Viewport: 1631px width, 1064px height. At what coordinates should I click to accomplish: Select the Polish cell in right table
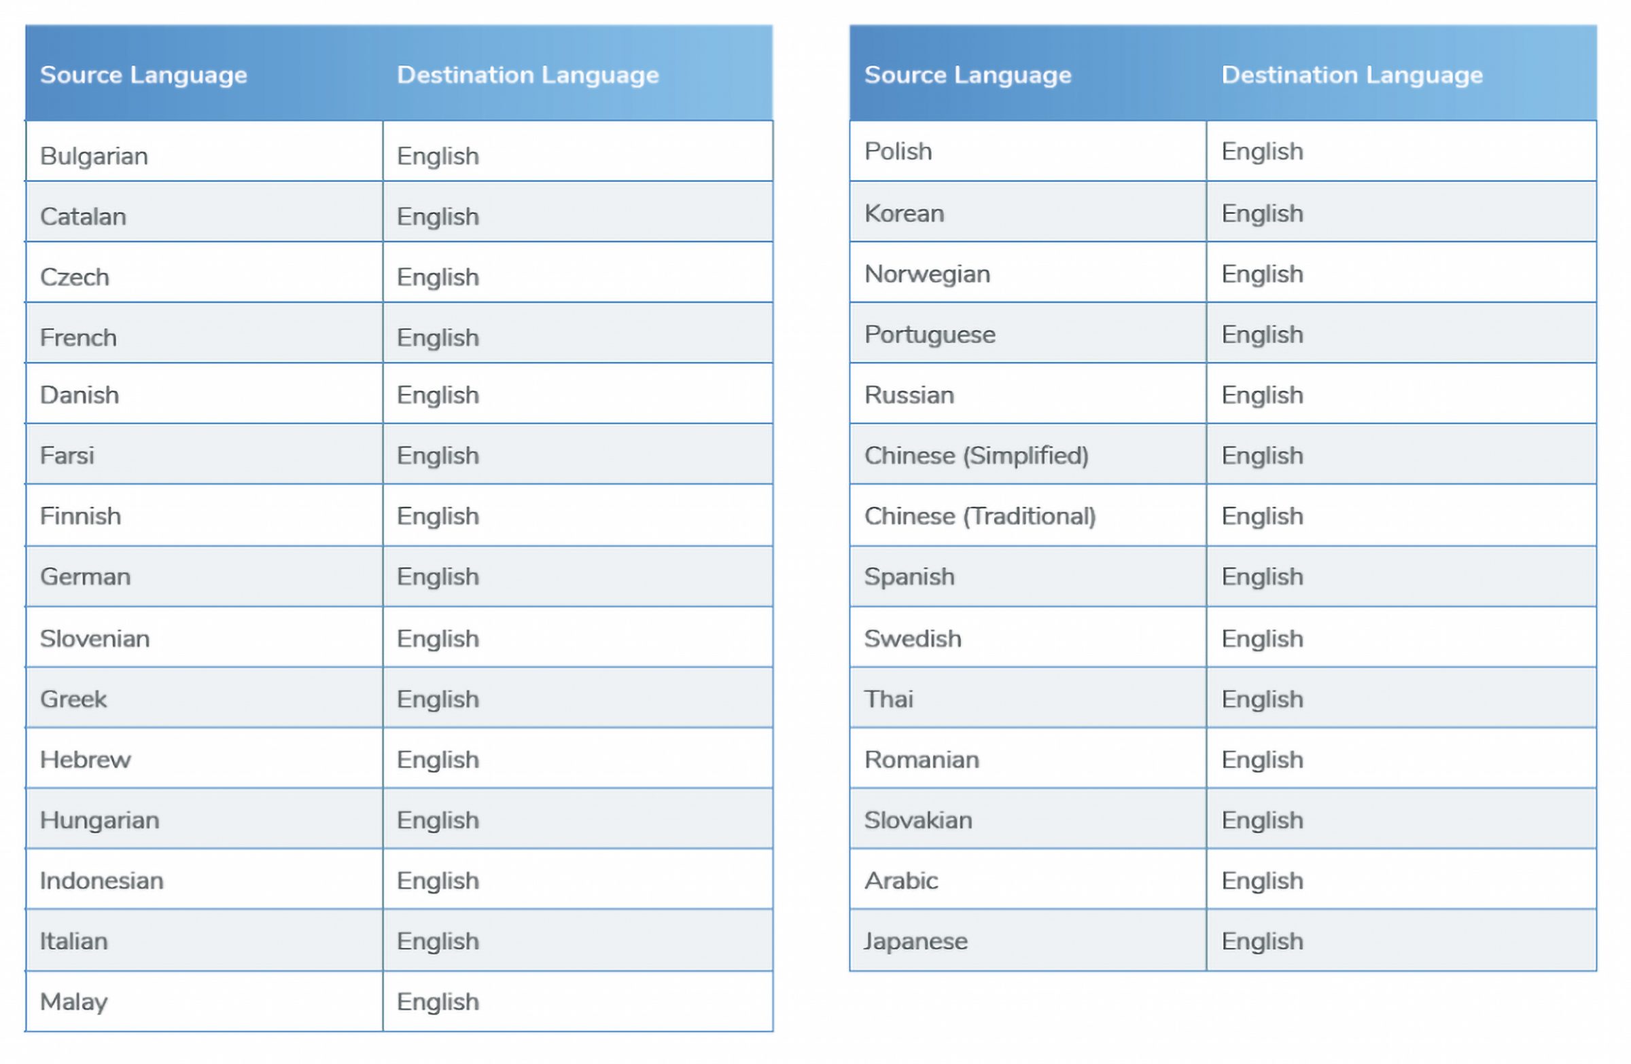(1028, 151)
